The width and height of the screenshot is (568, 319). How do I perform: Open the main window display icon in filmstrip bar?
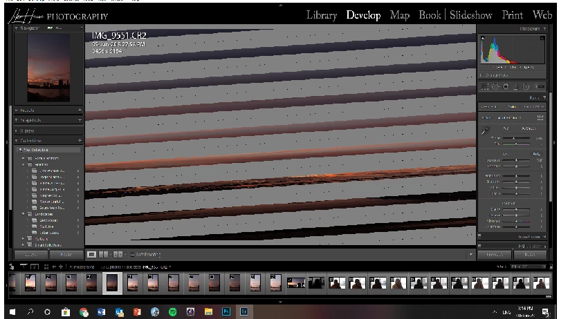pos(24,267)
